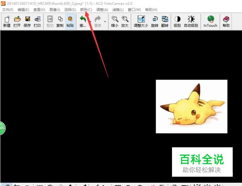This screenshot has height=186, width=242.
Task: Rotate image with 旋转 icon
Action: point(155,22)
